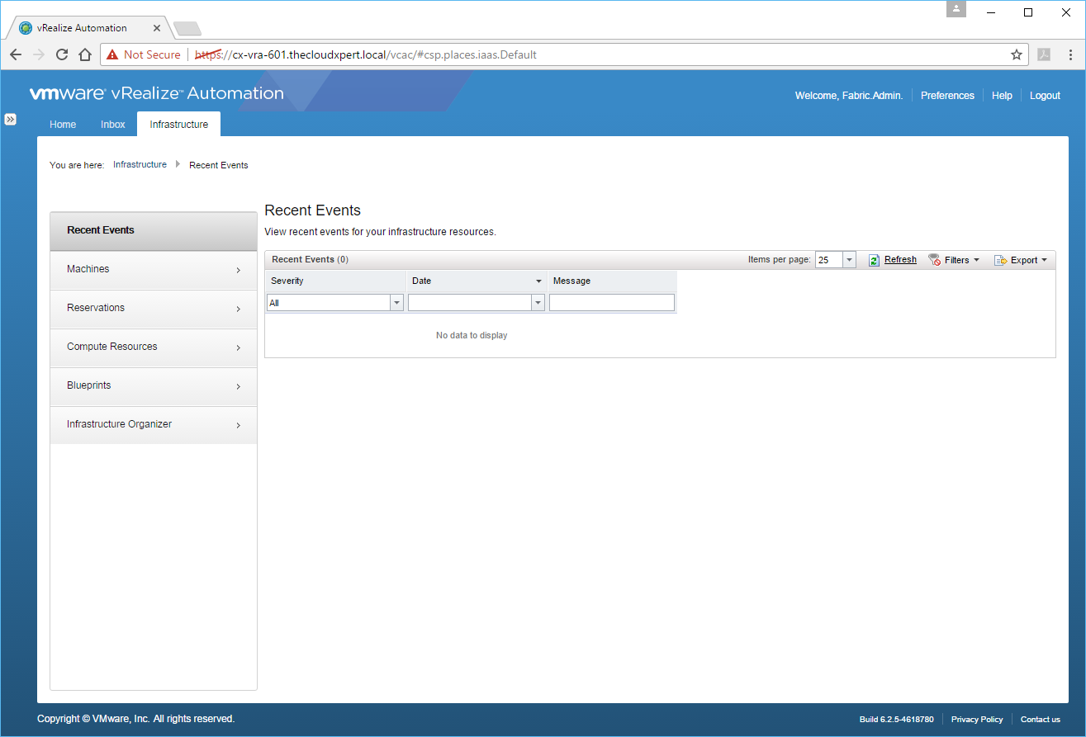The image size is (1086, 737).
Task: Open the Export dropdown menu
Action: coord(1022,260)
